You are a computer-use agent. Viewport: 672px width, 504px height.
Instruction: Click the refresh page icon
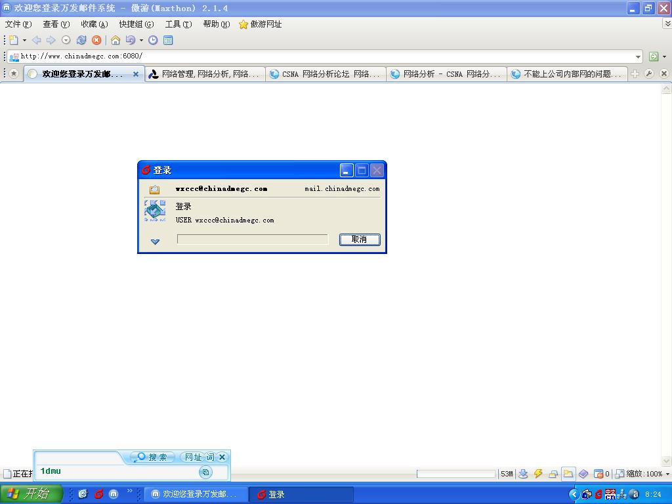[x=81, y=40]
